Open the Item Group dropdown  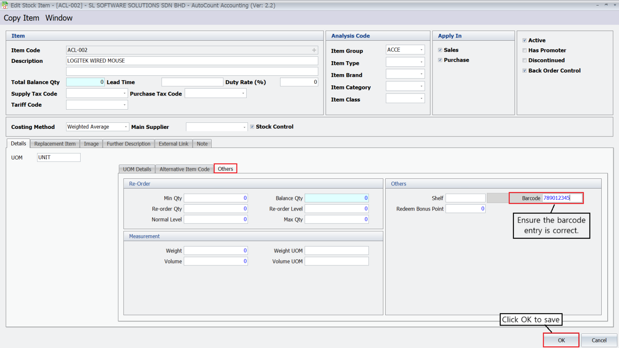tap(422, 49)
